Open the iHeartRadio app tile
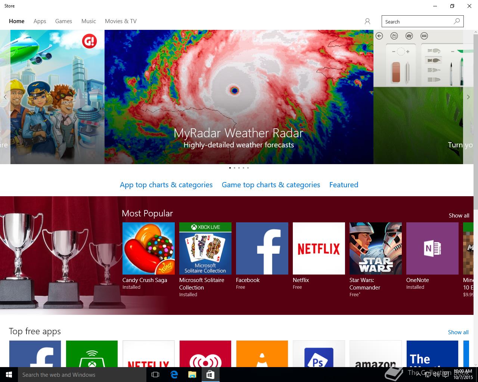The width and height of the screenshot is (478, 382). pyautogui.click(x=205, y=354)
